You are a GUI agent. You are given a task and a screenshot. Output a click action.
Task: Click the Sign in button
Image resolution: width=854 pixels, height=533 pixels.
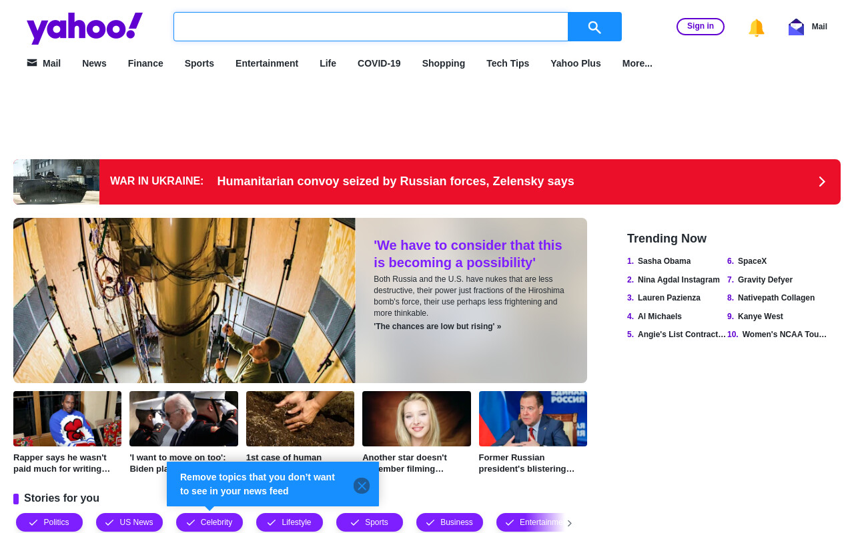click(x=701, y=27)
